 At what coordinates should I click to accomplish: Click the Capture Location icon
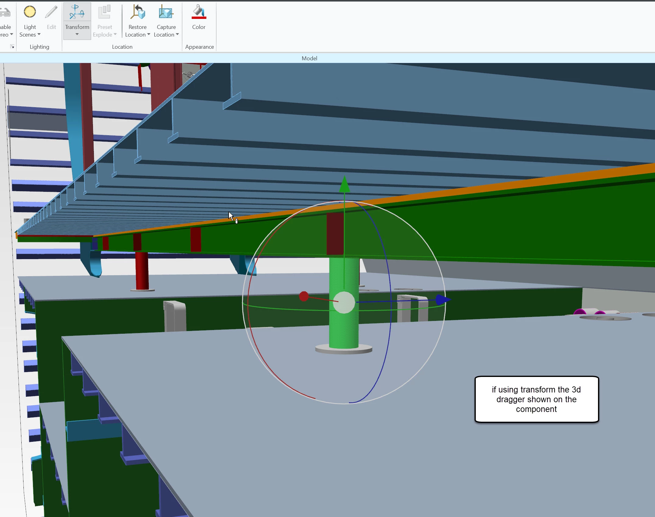(x=166, y=12)
